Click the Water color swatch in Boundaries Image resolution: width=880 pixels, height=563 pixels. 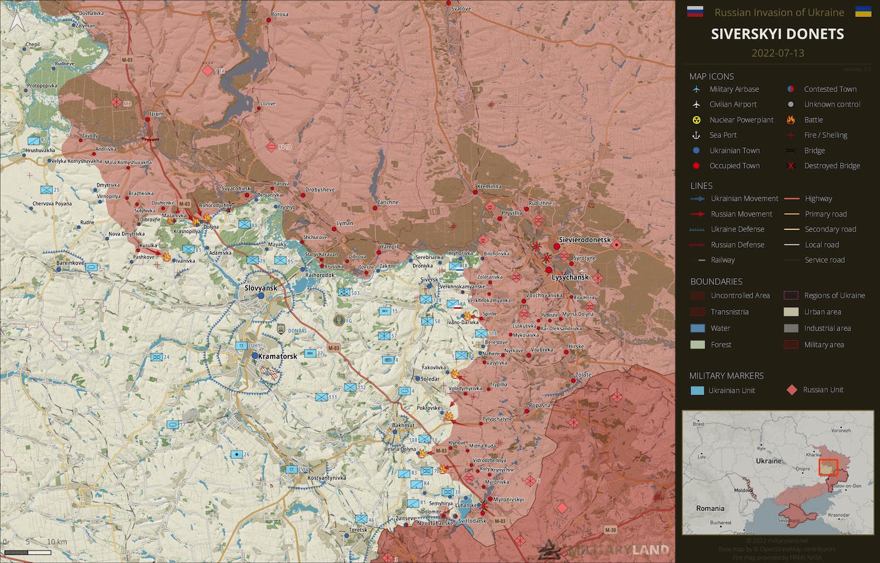click(697, 328)
